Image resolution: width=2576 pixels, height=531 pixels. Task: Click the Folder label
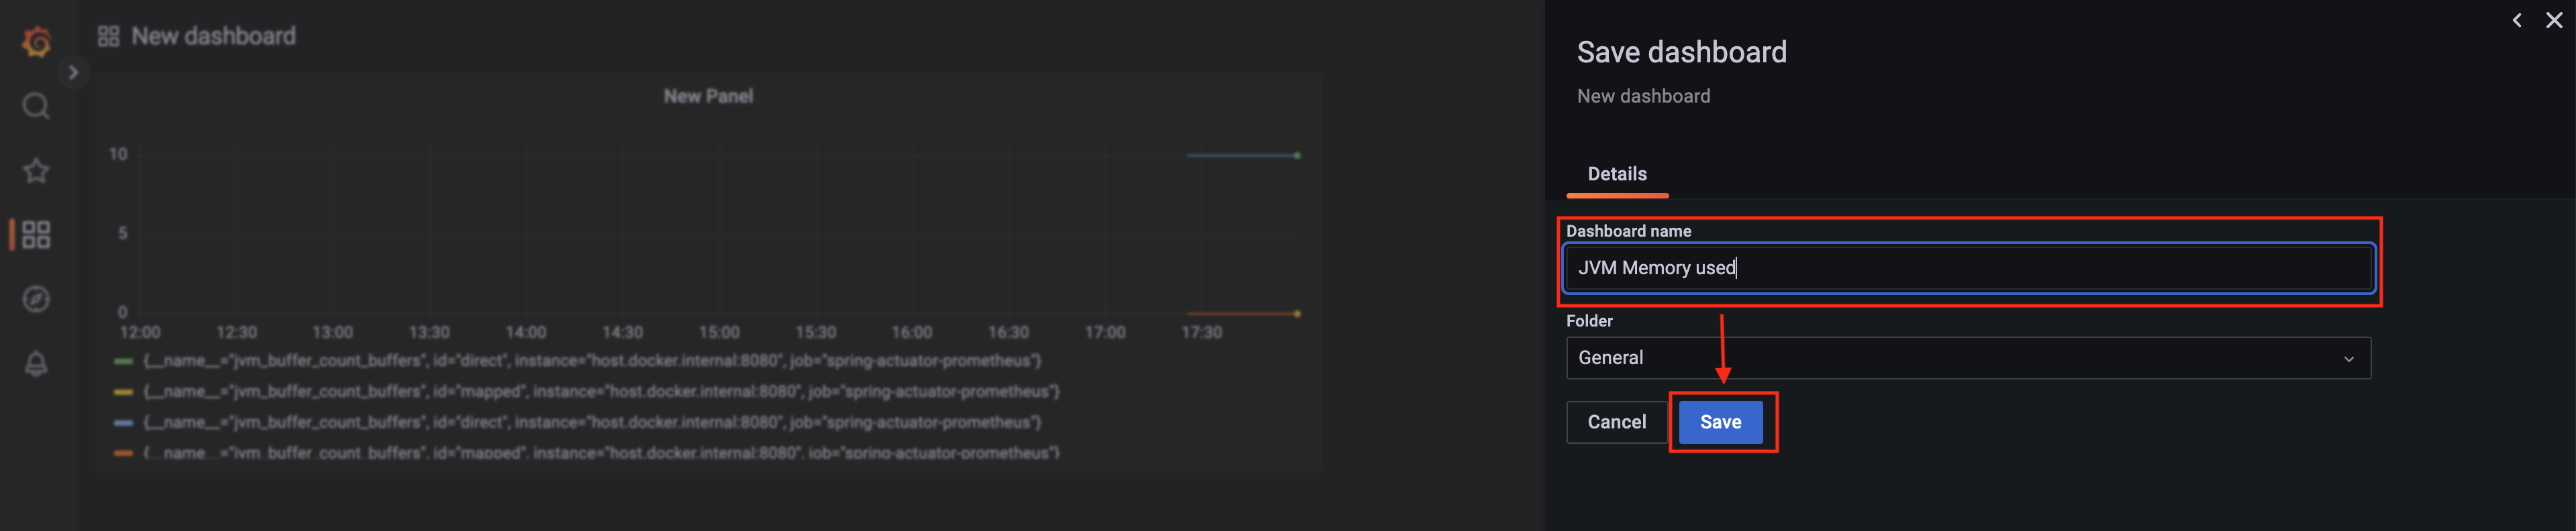click(1589, 321)
